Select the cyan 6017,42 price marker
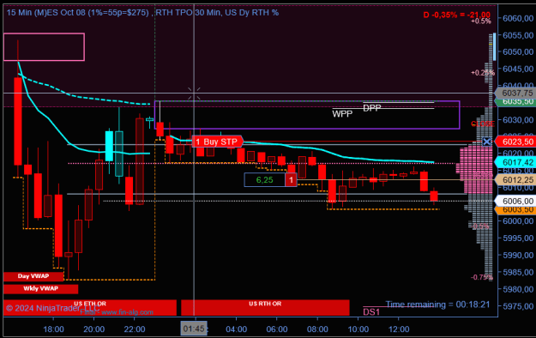Viewport: 536px width, 338px height. click(x=515, y=162)
